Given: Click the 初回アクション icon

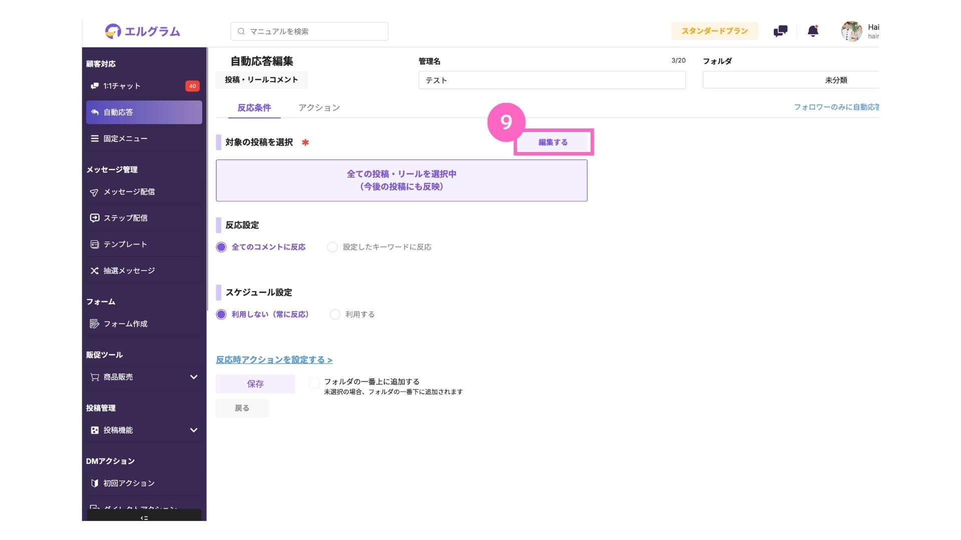Looking at the screenshot, I should pyautogui.click(x=95, y=483).
